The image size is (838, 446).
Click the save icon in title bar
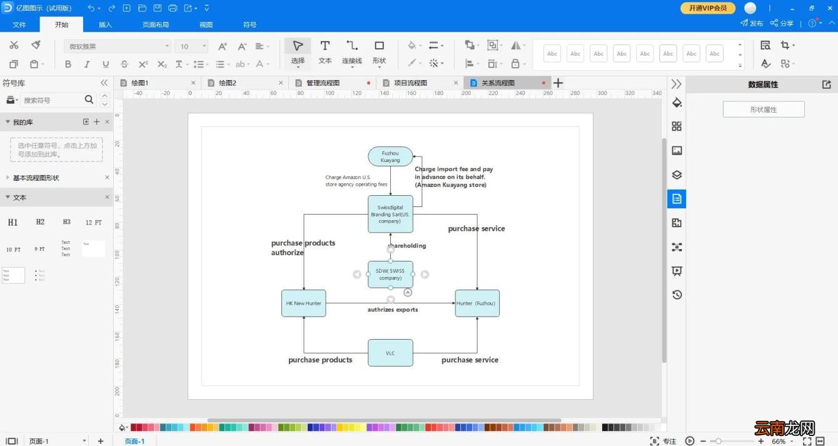158,8
